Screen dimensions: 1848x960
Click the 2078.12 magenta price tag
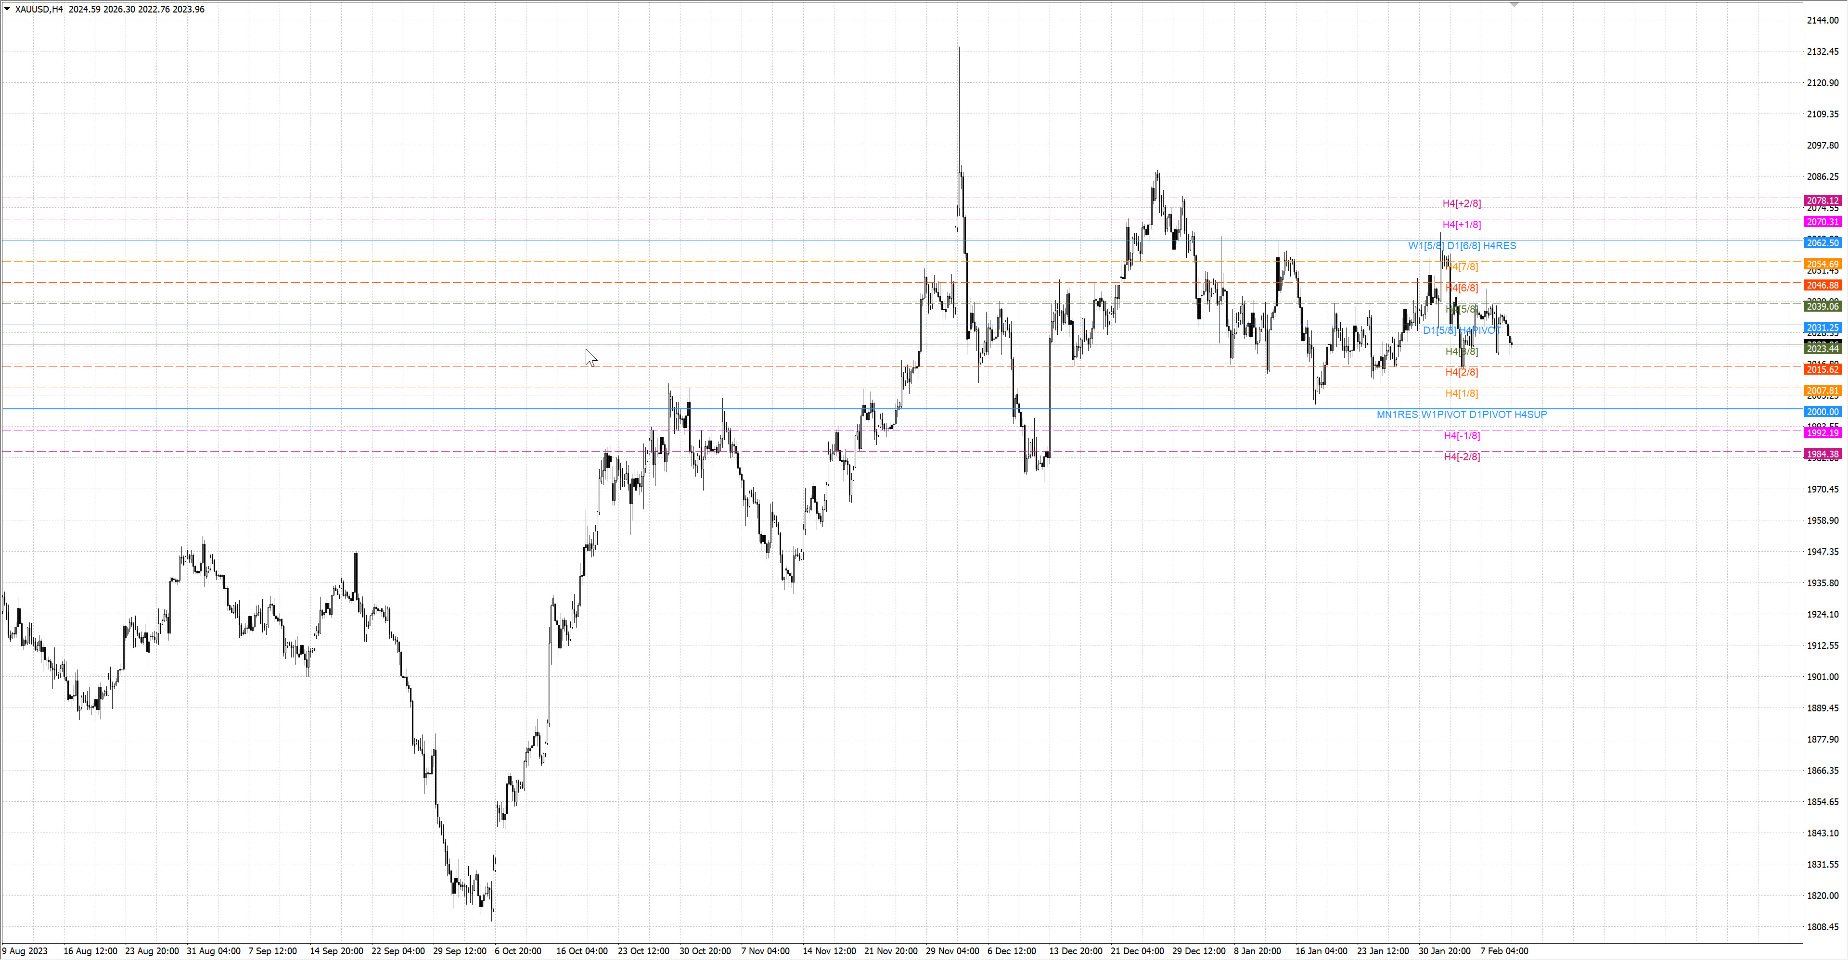[x=1822, y=201]
